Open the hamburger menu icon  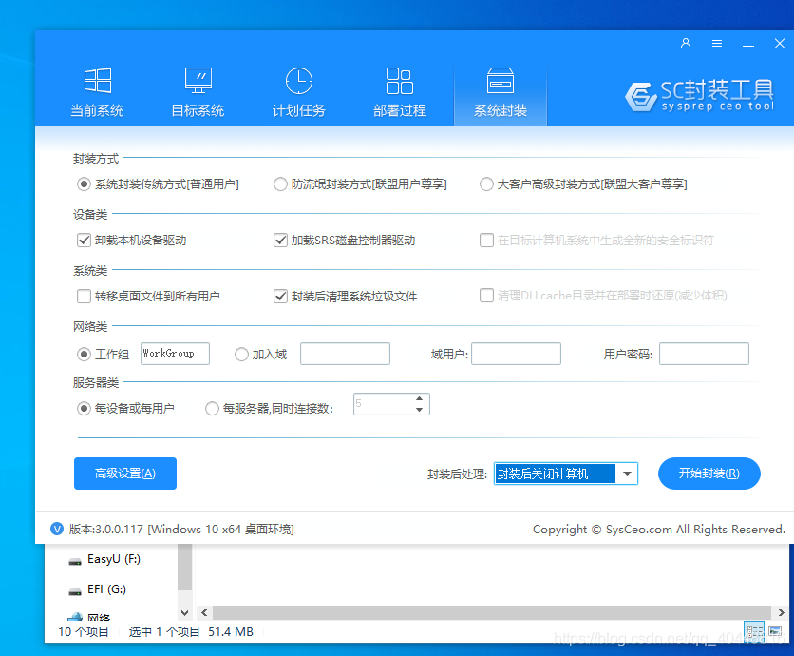click(716, 43)
